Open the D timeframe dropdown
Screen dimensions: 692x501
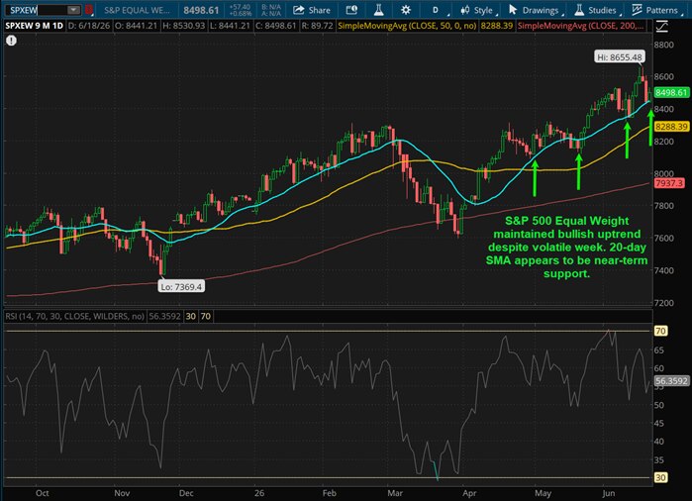click(436, 10)
